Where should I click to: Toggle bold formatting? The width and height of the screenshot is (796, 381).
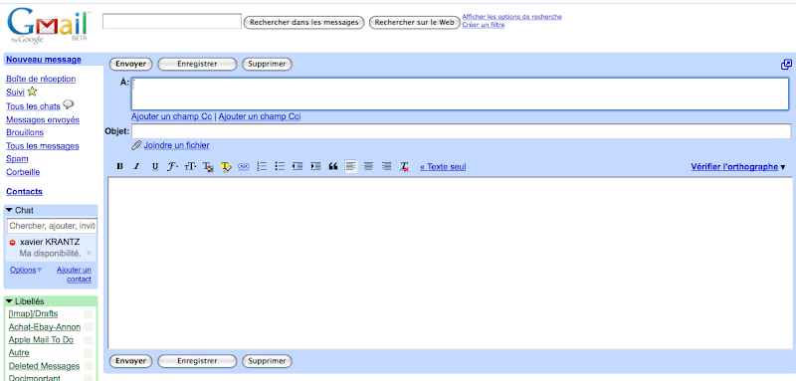(x=119, y=166)
